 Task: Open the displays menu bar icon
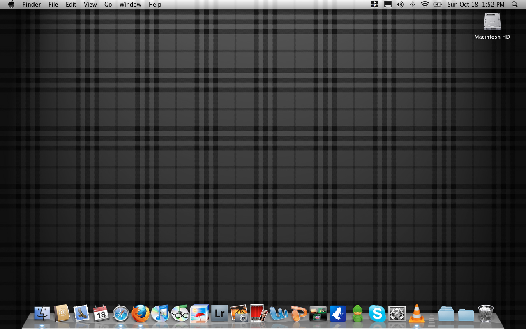388,5
